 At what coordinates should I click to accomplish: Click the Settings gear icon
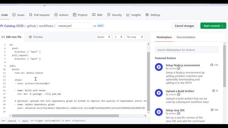tap(147, 15)
